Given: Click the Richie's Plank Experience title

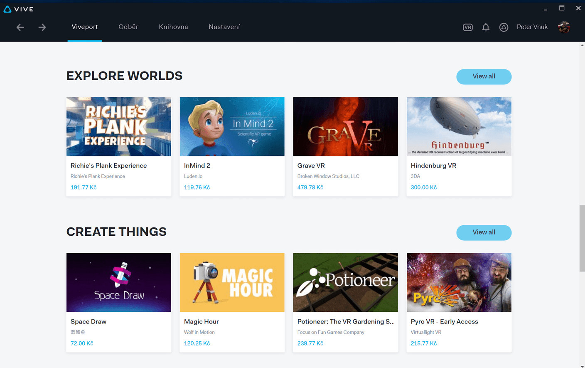Looking at the screenshot, I should coord(109,165).
